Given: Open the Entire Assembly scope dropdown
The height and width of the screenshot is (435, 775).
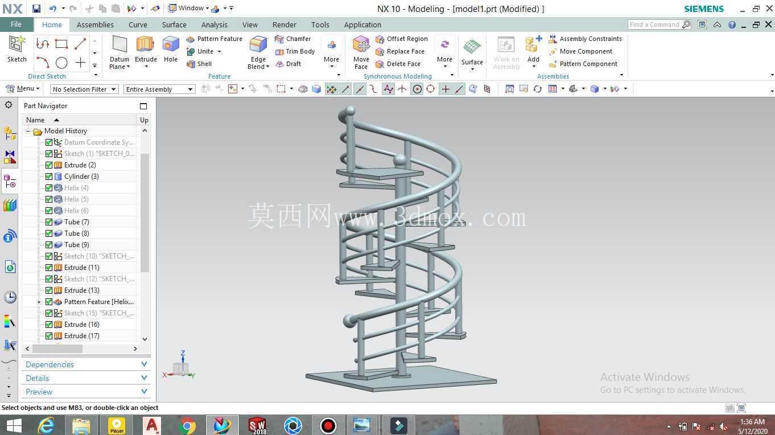Looking at the screenshot, I should click(159, 89).
